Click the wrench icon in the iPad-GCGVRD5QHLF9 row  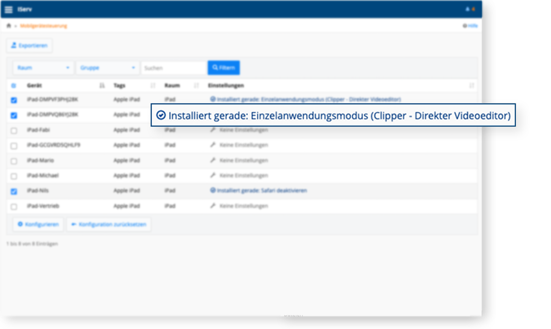213,145
